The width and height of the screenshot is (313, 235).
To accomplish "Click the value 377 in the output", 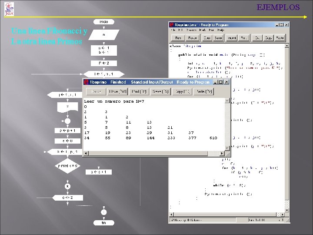I will [x=192, y=138].
